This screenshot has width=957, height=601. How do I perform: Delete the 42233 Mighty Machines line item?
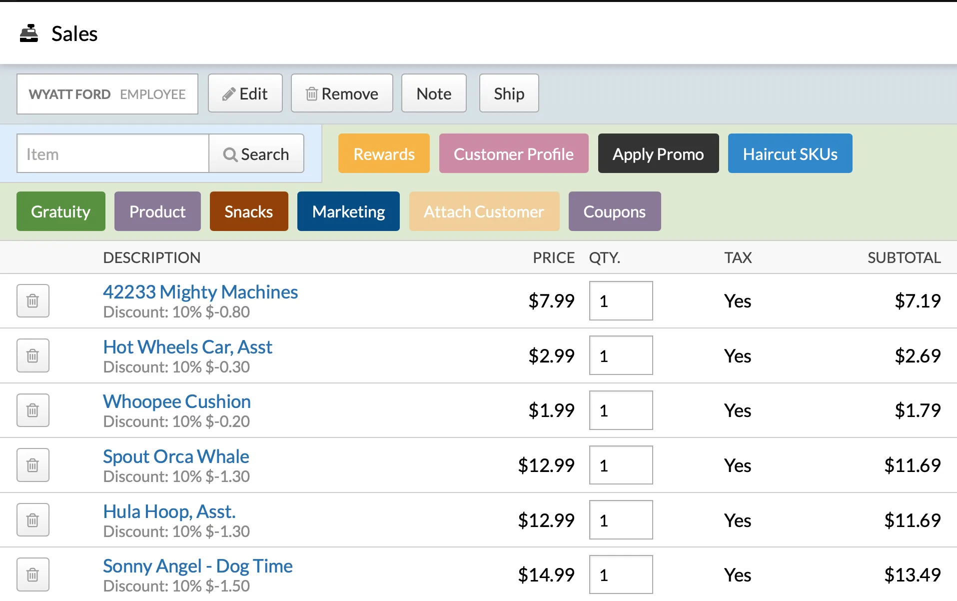pos(33,301)
